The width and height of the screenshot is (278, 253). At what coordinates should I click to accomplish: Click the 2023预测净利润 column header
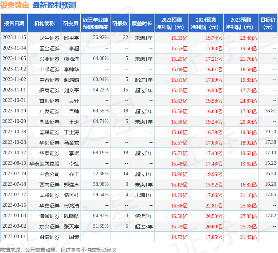pyautogui.click(x=171, y=23)
